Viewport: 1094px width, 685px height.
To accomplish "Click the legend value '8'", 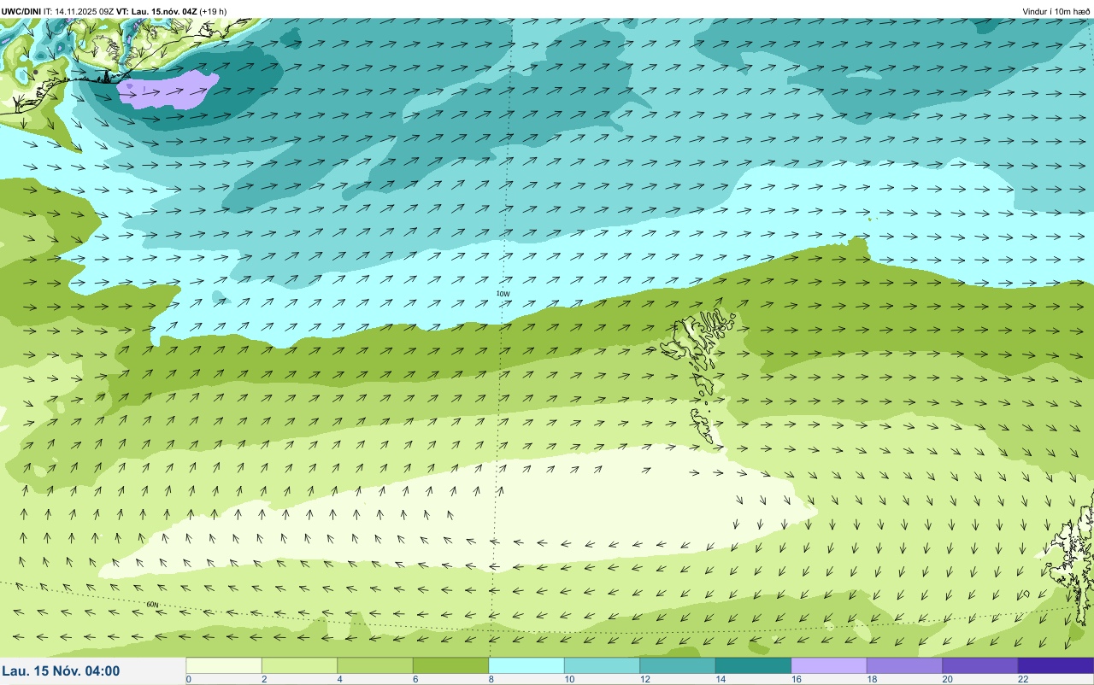I will 490,679.
